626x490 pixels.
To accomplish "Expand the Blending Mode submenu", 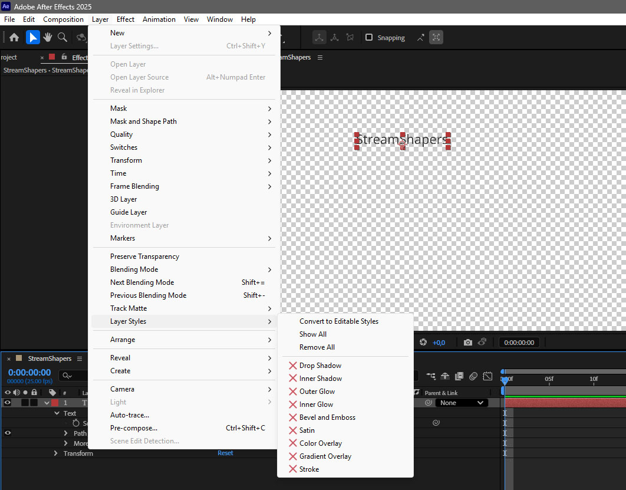I will tap(184, 269).
